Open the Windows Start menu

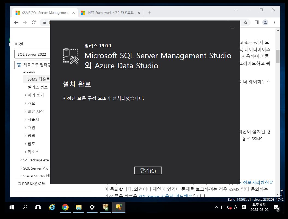point(12,207)
